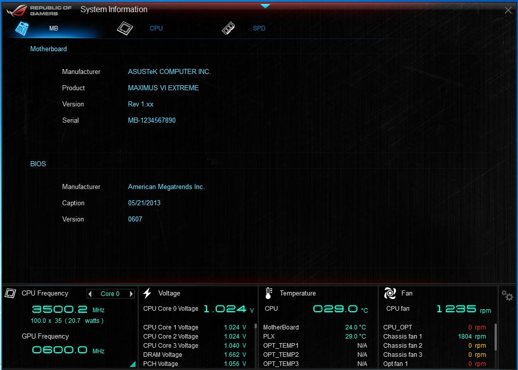Screen dimensions: 518x370
Task: Select the Rev 1.xx version value
Action: click(x=141, y=104)
